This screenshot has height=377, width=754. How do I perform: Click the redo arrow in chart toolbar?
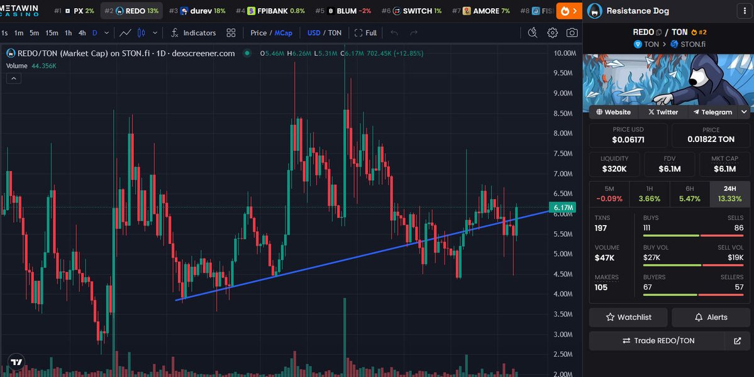(414, 33)
